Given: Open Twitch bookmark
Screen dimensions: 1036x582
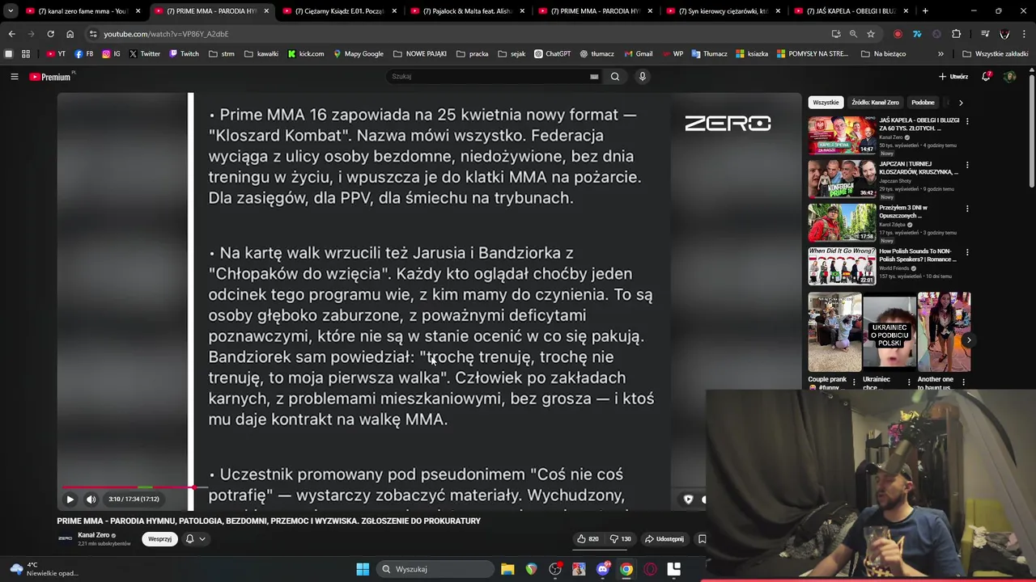Looking at the screenshot, I should point(184,54).
